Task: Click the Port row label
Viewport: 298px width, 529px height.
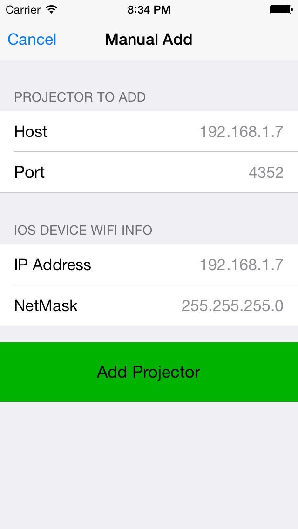Action: click(x=29, y=172)
